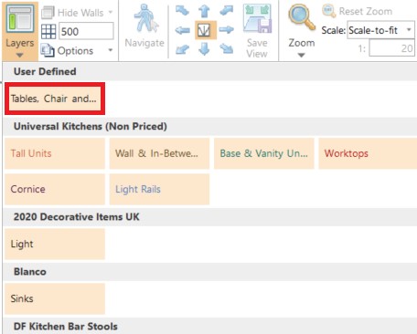417x334 pixels.
Task: Toggle the Worktops layer
Action: pyautogui.click(x=368, y=153)
